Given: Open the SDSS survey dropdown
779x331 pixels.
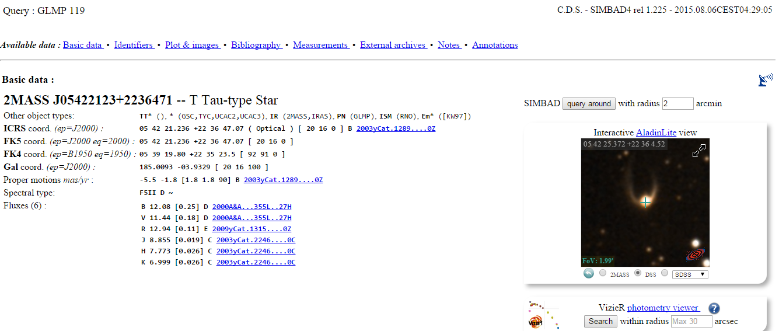Looking at the screenshot, I should [x=690, y=274].
